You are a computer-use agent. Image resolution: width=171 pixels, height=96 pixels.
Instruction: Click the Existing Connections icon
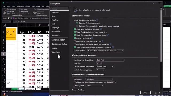tap(20, 14)
